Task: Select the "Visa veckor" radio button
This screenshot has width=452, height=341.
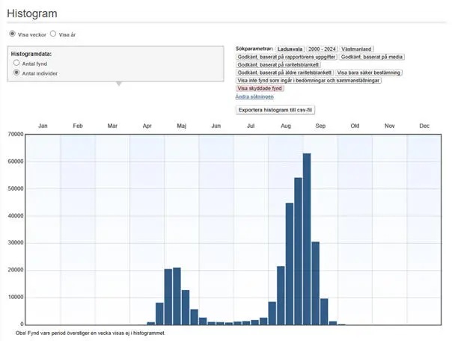Action: [x=12, y=34]
